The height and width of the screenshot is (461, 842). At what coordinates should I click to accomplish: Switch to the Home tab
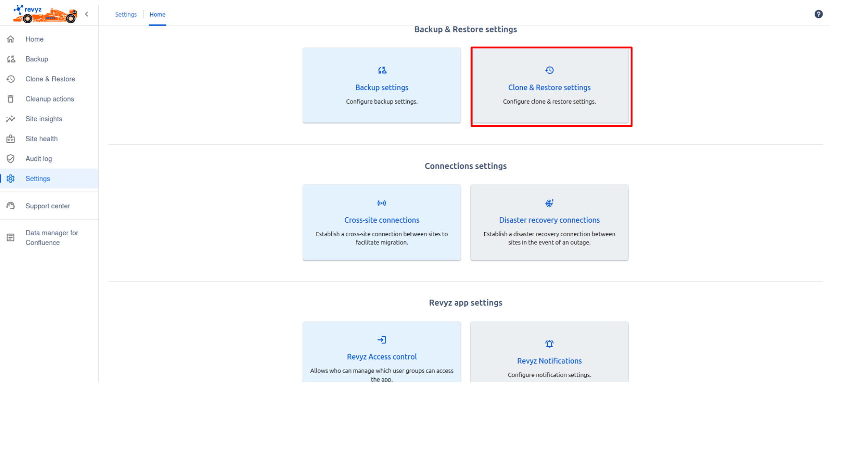coord(157,14)
